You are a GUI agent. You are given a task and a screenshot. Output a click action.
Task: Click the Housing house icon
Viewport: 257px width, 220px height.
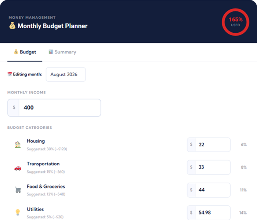click(x=18, y=144)
